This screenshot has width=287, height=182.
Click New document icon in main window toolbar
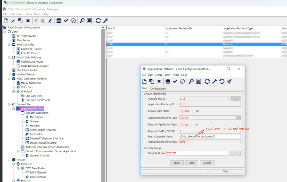click(x=6, y=21)
